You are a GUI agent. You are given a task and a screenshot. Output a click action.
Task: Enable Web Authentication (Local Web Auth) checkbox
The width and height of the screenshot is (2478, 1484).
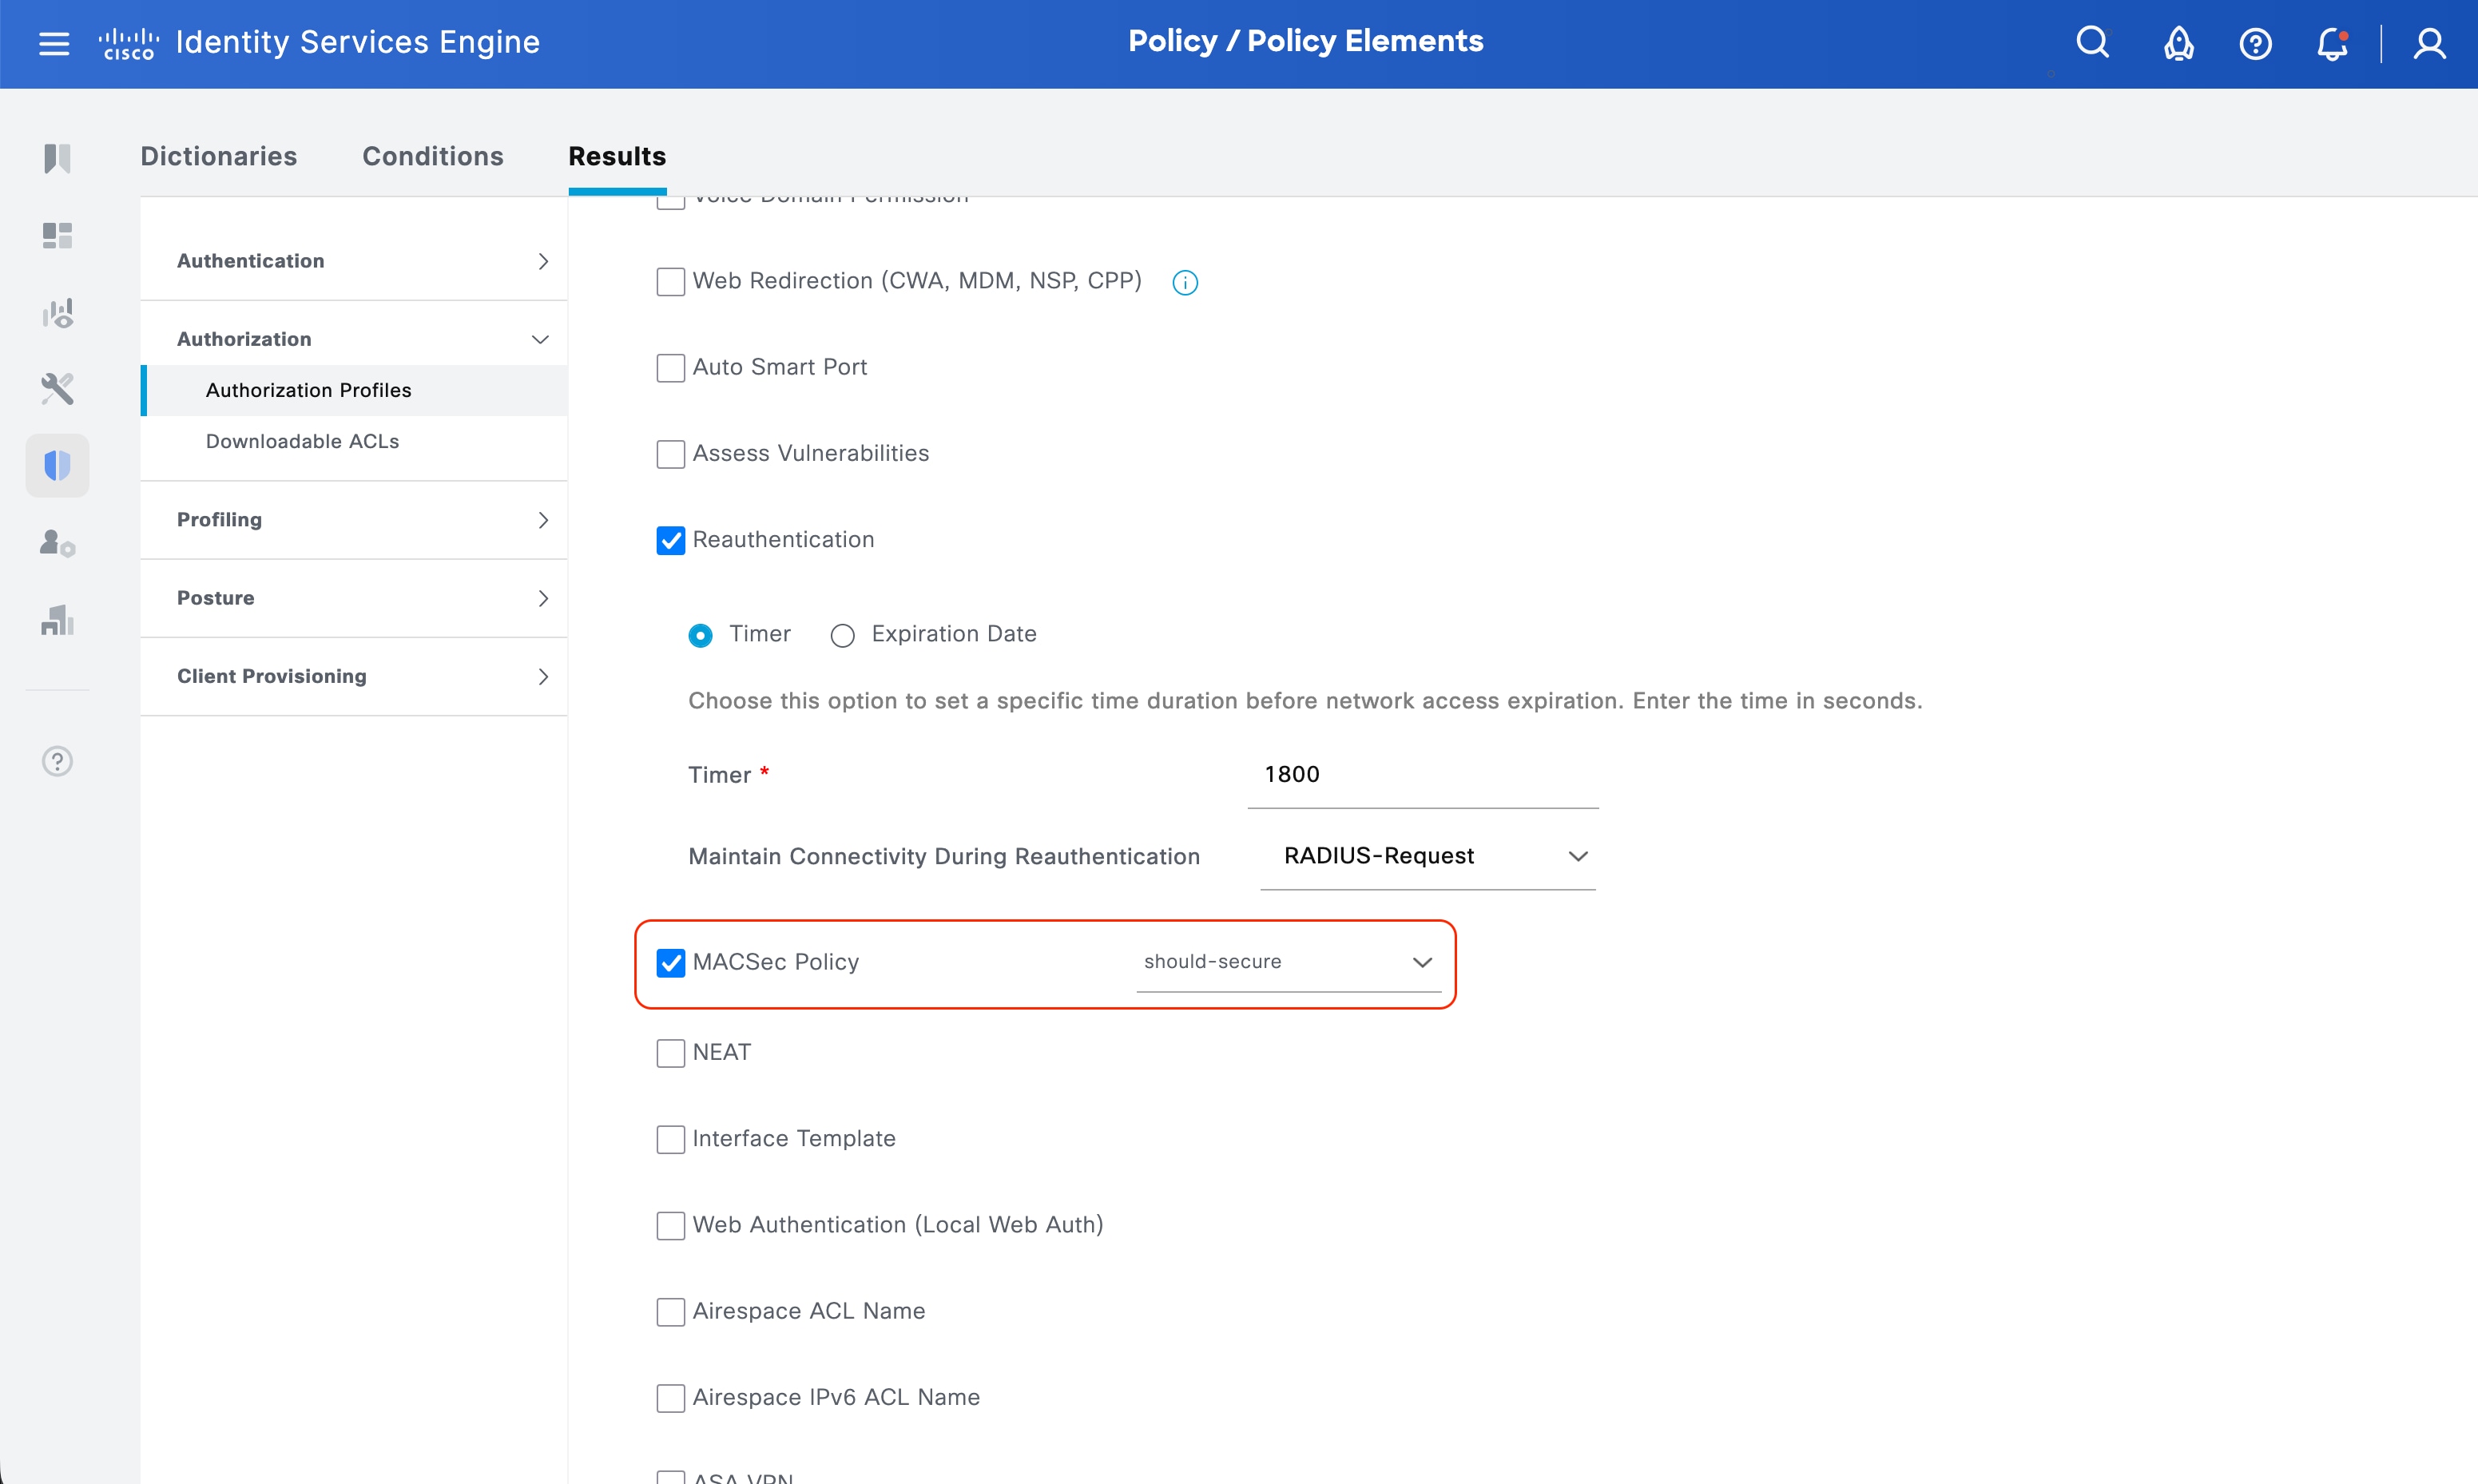[671, 1225]
